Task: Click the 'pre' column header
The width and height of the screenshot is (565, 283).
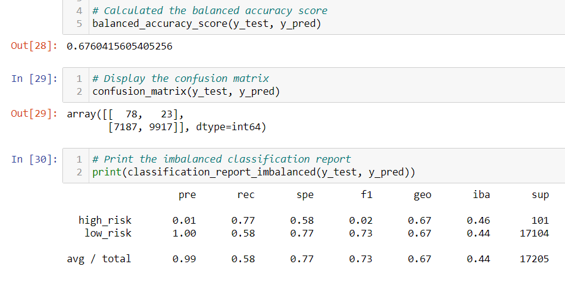Action: (187, 195)
